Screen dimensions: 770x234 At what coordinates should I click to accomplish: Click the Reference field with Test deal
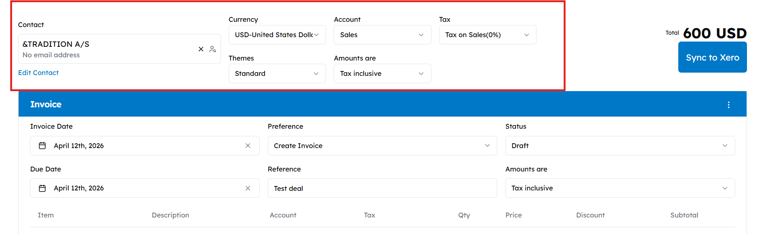pos(382,188)
